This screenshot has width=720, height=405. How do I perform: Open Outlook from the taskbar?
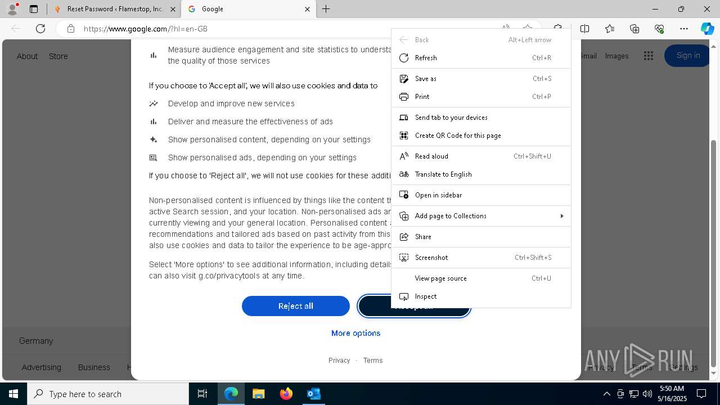coord(313,394)
